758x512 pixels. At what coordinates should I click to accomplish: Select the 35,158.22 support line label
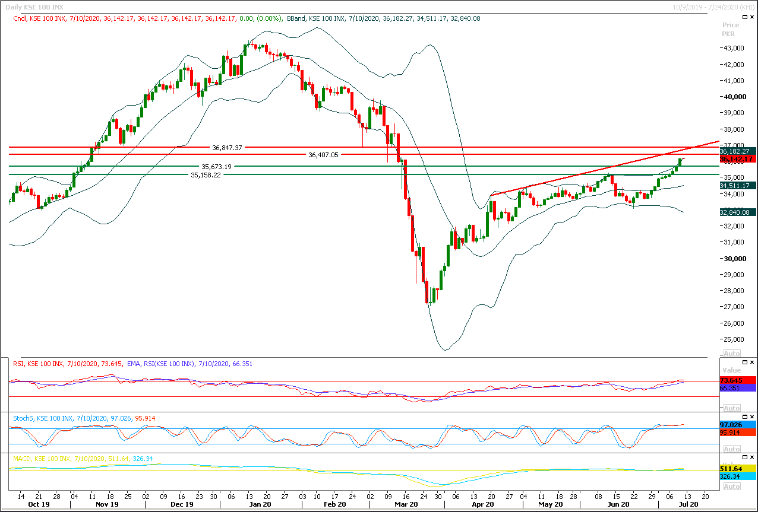point(206,175)
